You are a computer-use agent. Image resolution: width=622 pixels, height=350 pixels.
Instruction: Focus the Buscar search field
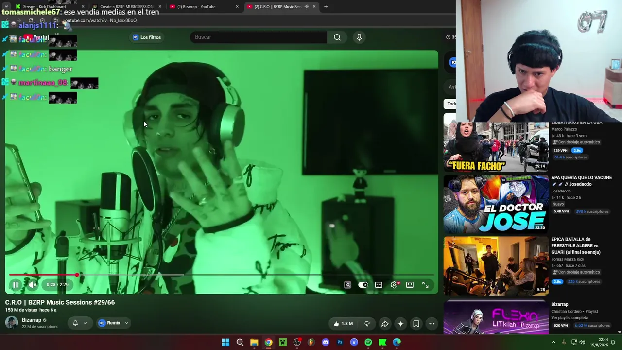[259, 37]
